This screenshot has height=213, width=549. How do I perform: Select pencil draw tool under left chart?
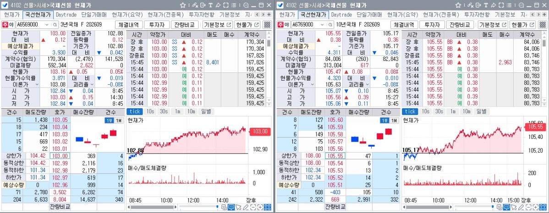(x=246, y=207)
